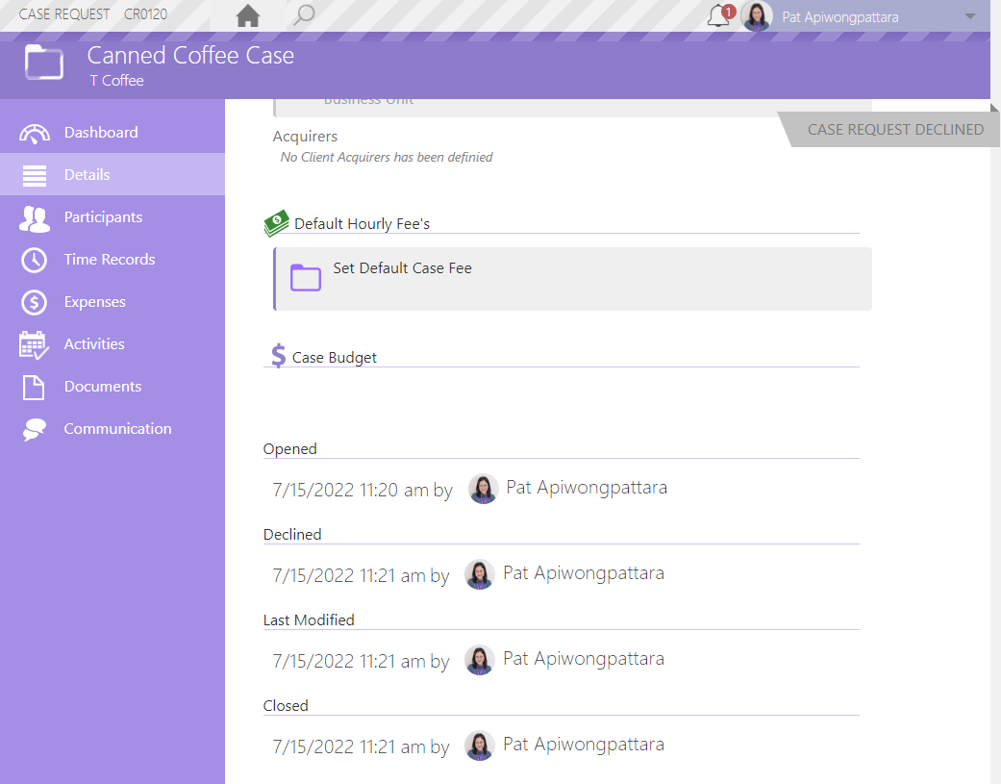Click the Default Hourly Fee's money icon
This screenshot has height=784, width=1001.
pos(276,223)
